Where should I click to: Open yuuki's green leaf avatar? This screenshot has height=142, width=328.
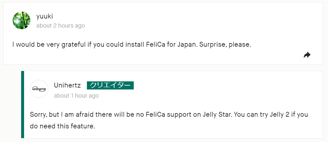point(21,20)
